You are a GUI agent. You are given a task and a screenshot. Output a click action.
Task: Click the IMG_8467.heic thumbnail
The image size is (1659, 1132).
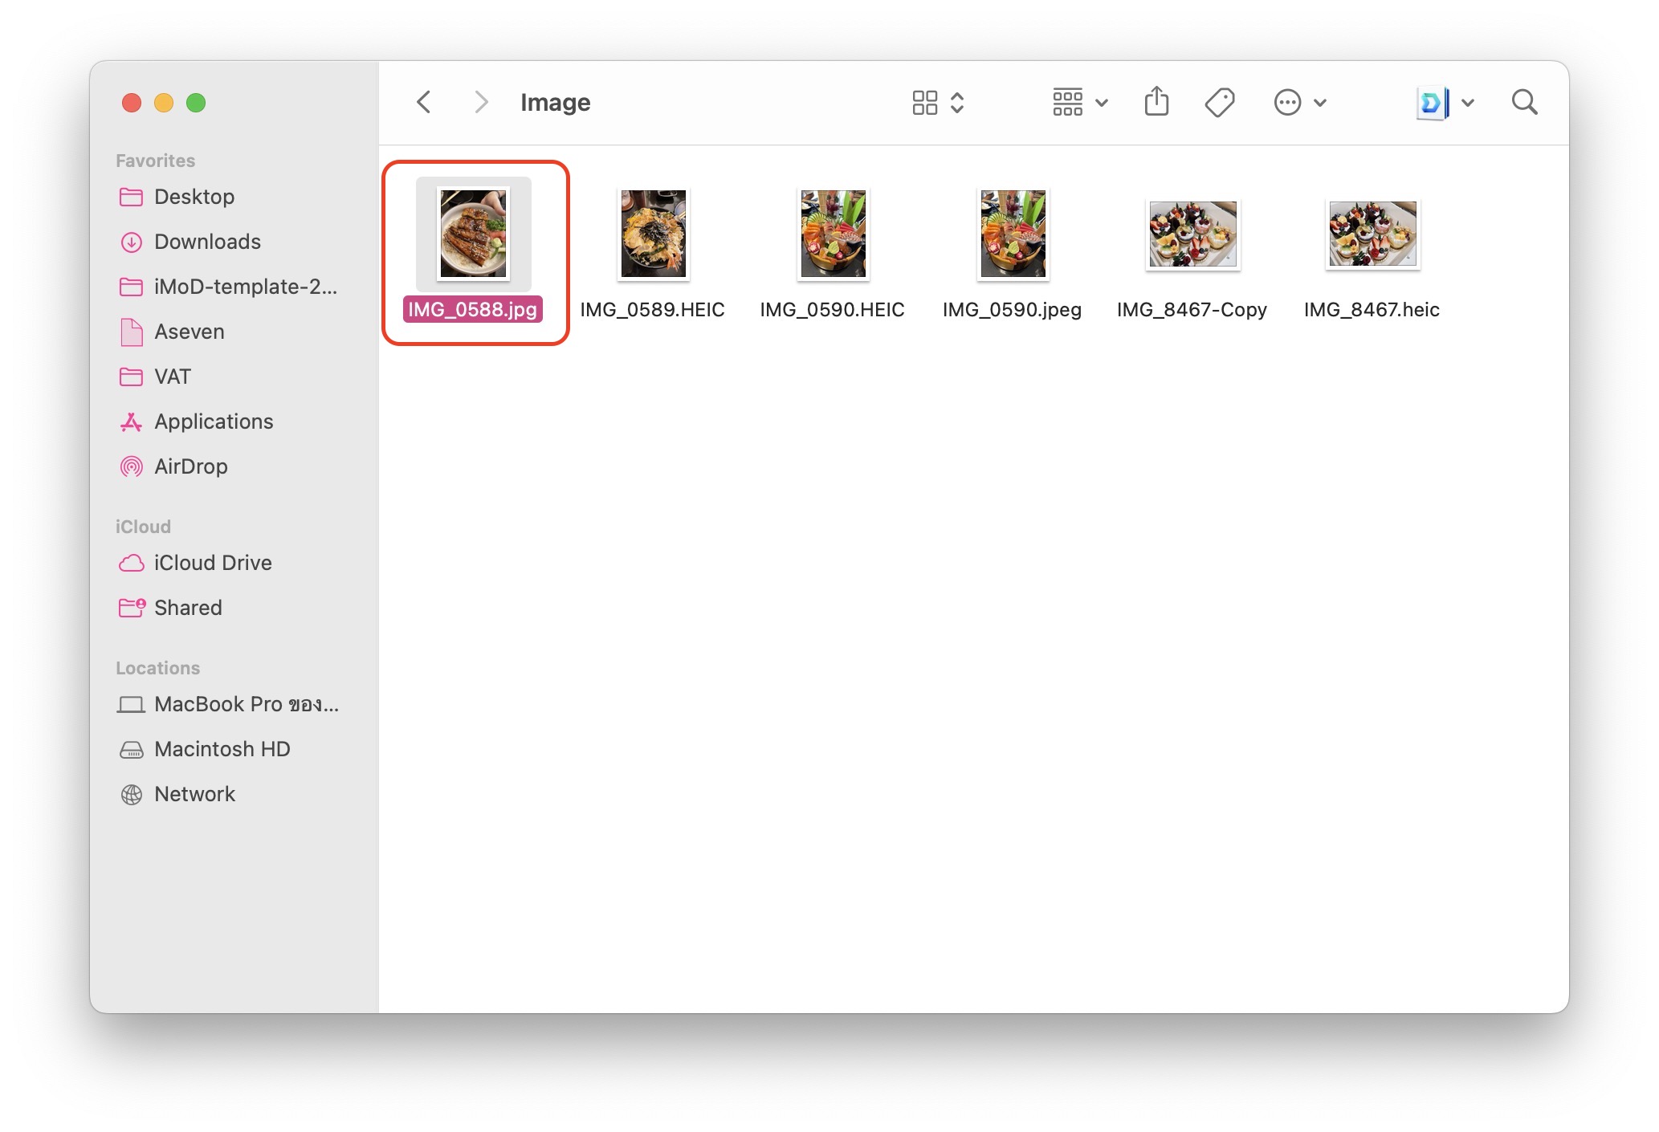point(1372,234)
